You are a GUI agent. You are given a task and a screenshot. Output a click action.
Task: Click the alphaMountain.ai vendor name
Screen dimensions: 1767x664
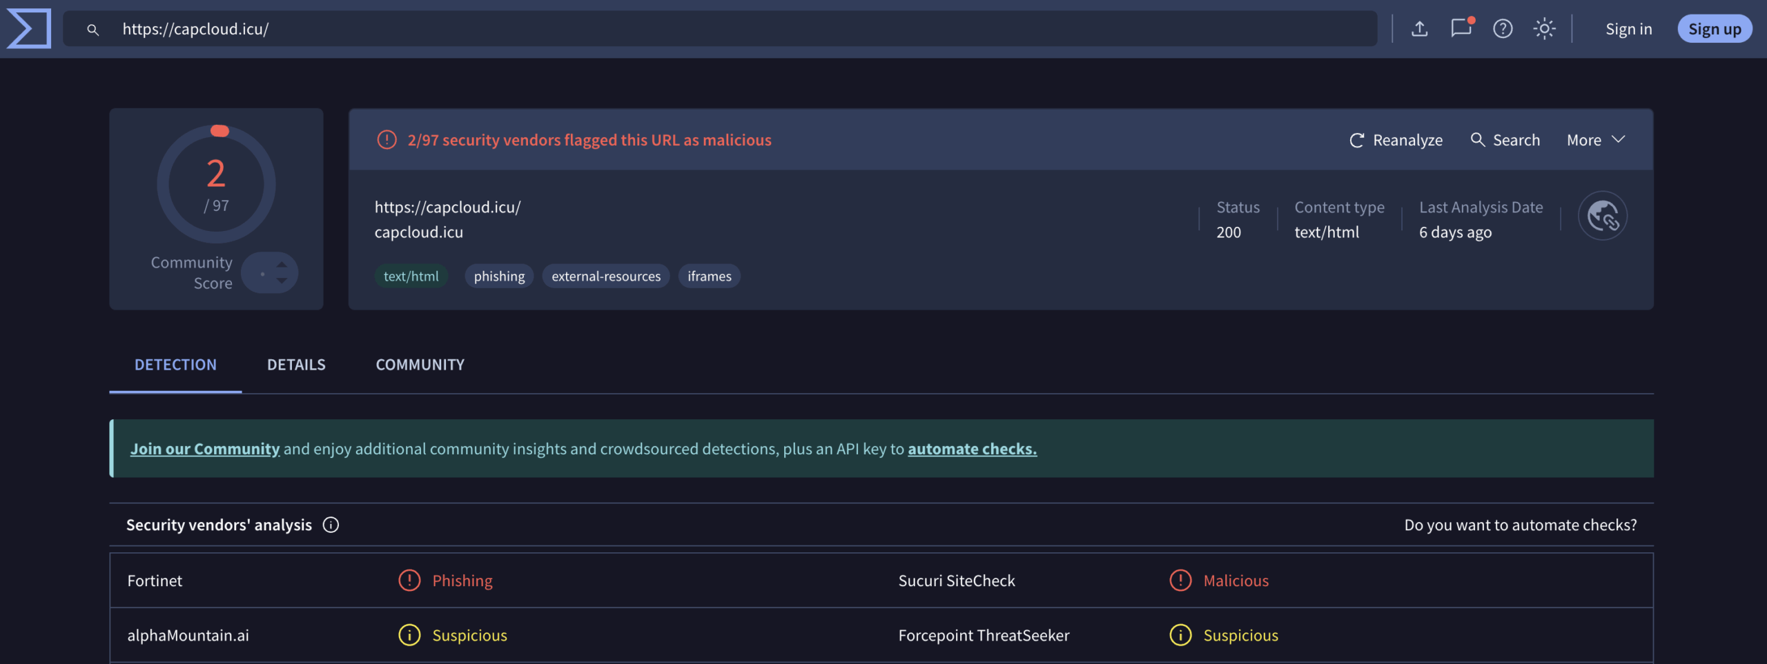click(188, 635)
